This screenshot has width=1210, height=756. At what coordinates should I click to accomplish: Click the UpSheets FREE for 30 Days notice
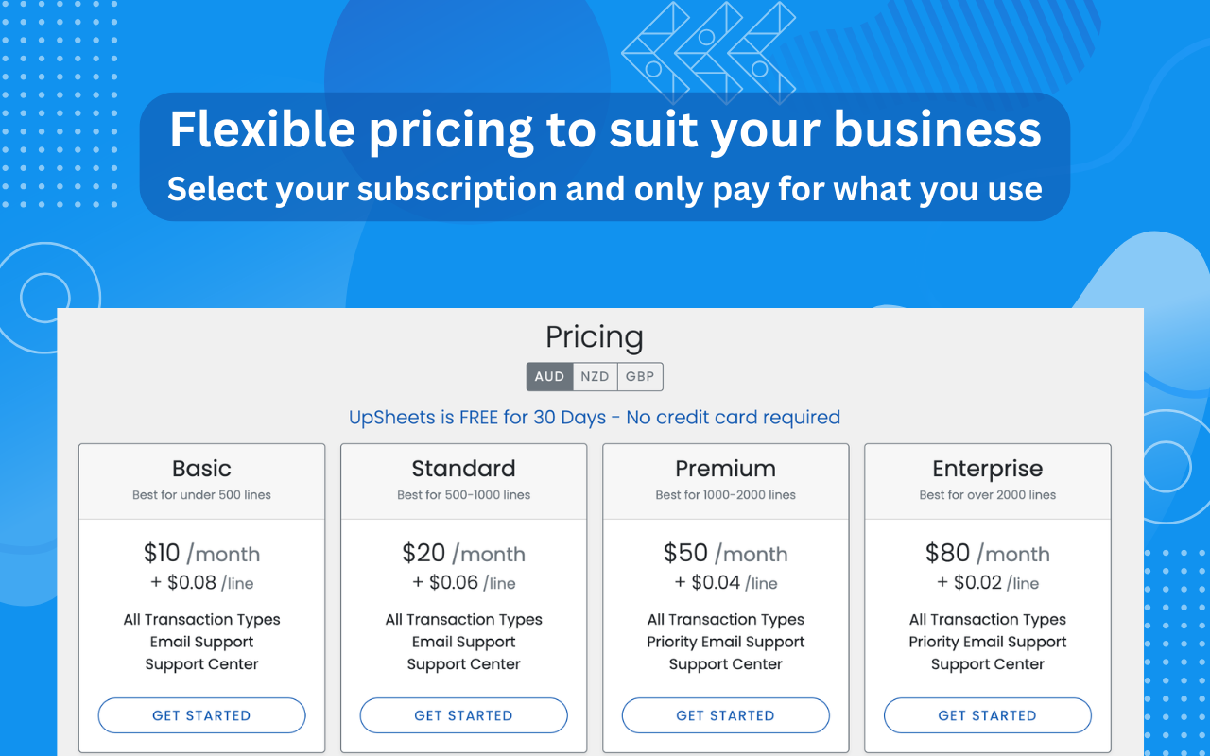tap(595, 417)
